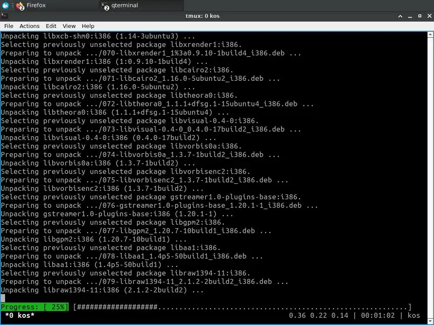Click scrollbar up arrow in terminal
The image size is (434, 325).
click(x=430, y=35)
